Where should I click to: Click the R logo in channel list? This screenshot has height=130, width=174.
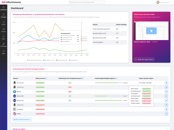coord(14,109)
